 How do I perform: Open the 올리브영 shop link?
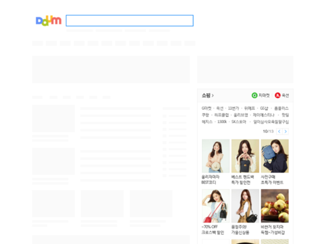click(x=241, y=115)
